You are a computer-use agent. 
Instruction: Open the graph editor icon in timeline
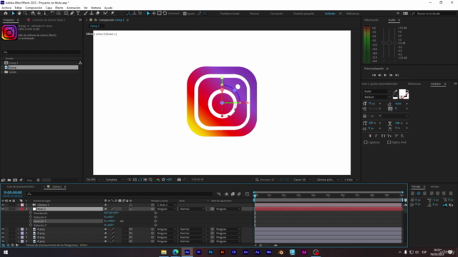247,194
